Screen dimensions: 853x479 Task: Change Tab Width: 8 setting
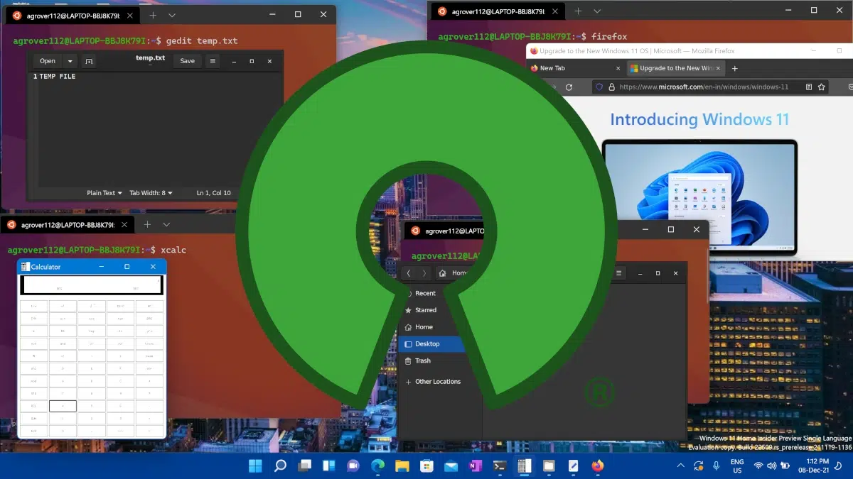pos(151,192)
